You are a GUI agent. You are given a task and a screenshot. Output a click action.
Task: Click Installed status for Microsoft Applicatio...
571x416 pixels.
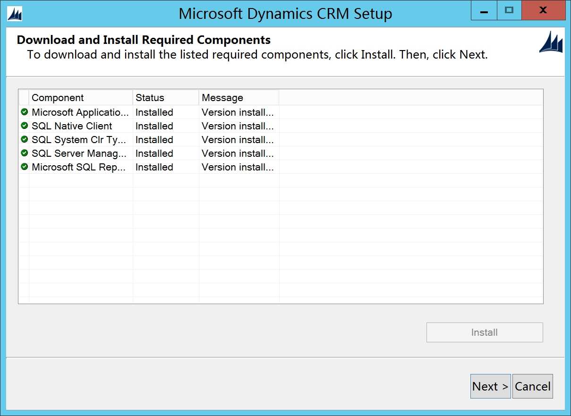click(x=154, y=112)
